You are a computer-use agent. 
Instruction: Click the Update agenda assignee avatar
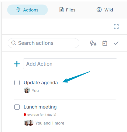click(27, 90)
